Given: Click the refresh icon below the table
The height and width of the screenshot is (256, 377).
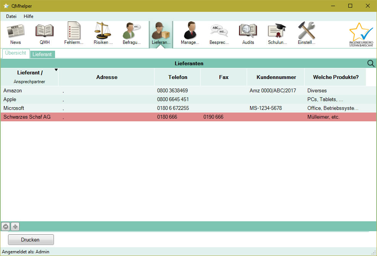Looking at the screenshot, I should 5,227.
